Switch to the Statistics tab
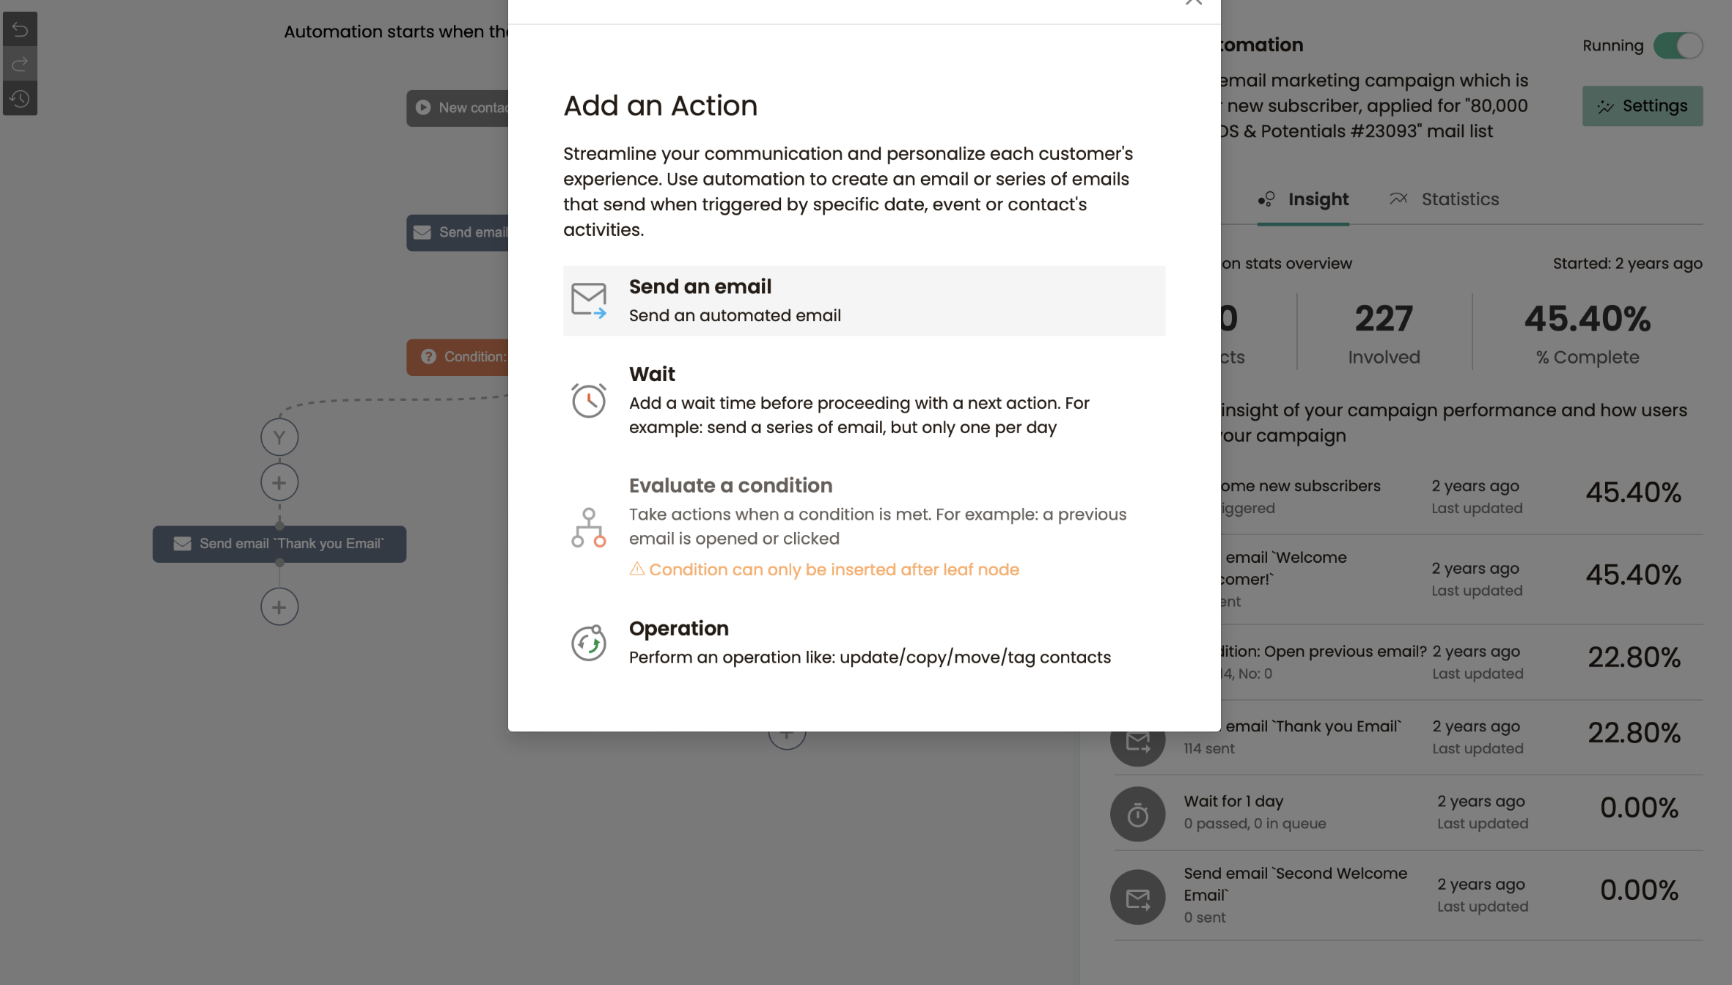Image resolution: width=1732 pixels, height=985 pixels. point(1444,199)
